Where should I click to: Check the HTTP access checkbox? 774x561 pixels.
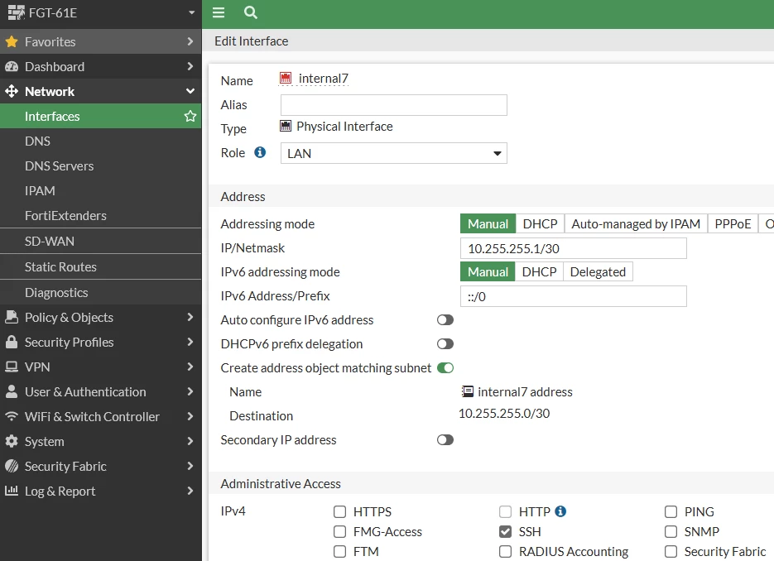[x=505, y=511]
